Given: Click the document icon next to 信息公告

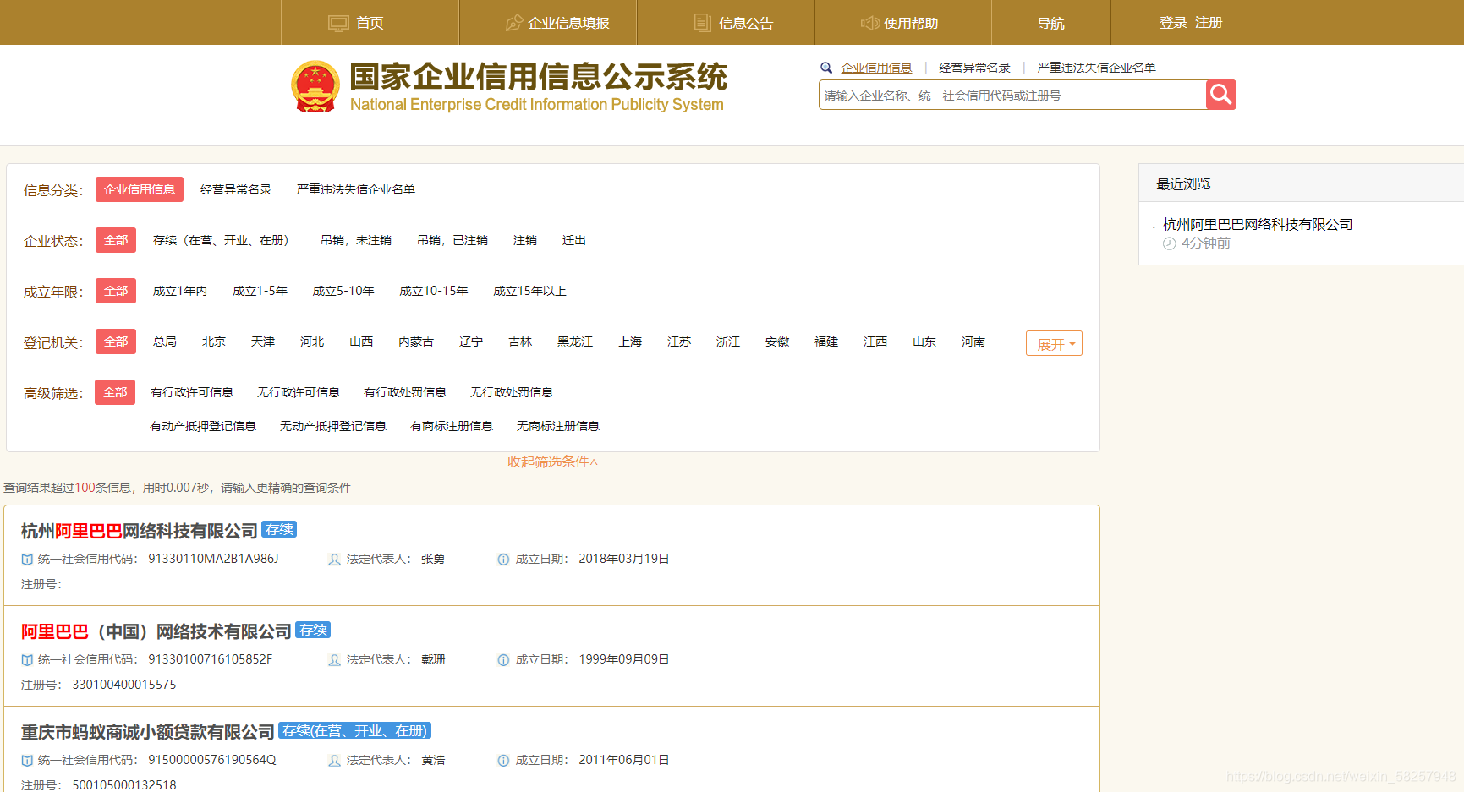Looking at the screenshot, I should pyautogui.click(x=703, y=23).
